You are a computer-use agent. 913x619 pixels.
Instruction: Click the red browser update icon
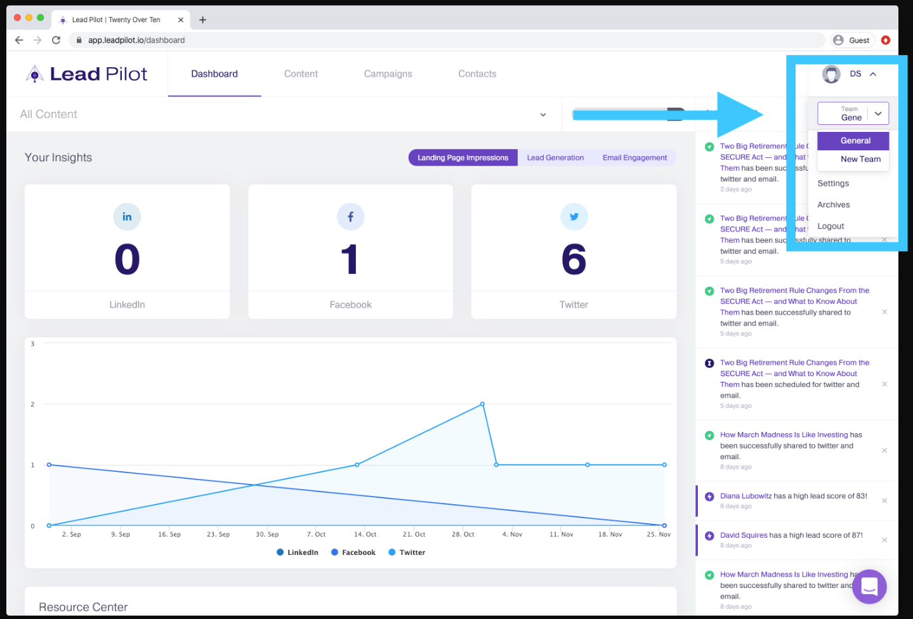click(886, 40)
